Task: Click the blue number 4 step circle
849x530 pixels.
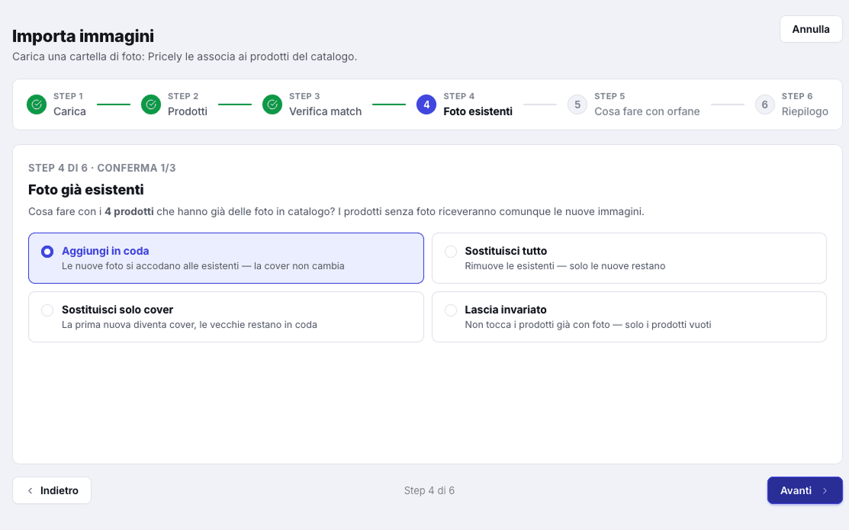Action: tap(426, 104)
